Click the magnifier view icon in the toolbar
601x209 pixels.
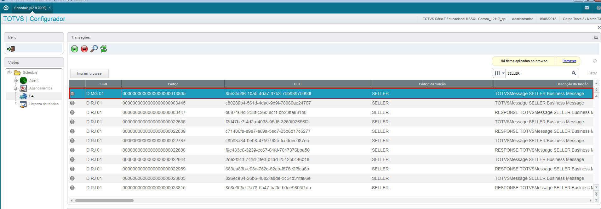pos(94,49)
